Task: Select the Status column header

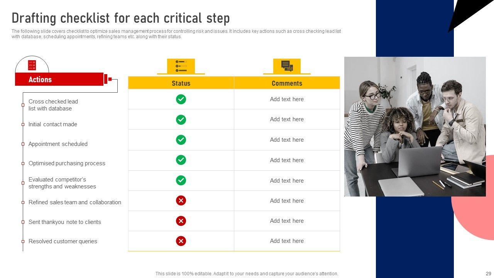Action: pos(181,83)
